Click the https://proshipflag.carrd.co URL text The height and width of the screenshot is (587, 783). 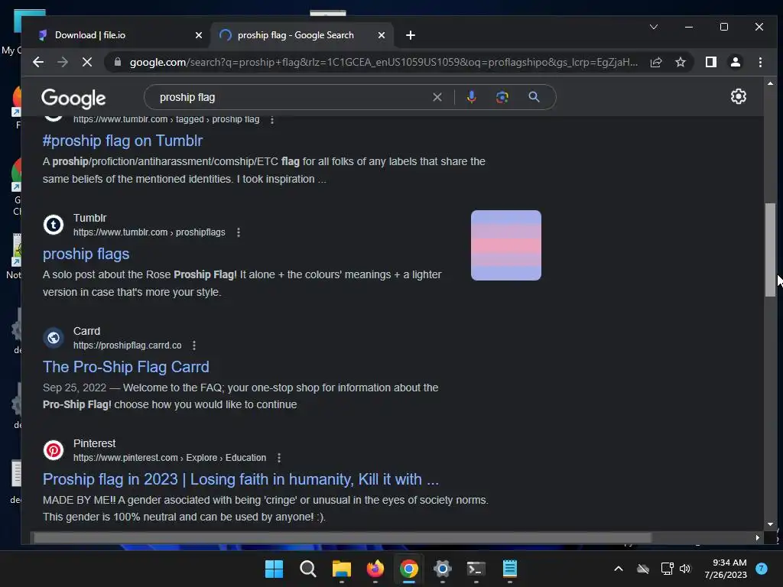click(128, 345)
